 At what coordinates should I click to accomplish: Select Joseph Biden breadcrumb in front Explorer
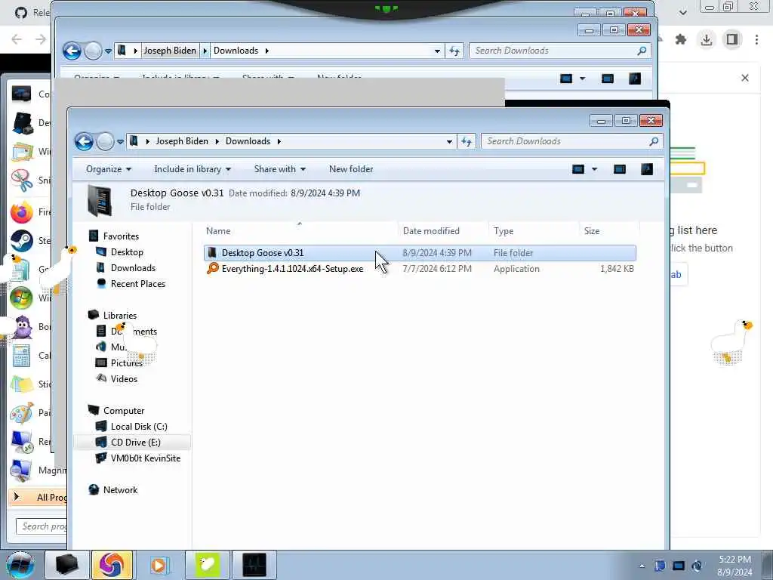[x=181, y=141]
